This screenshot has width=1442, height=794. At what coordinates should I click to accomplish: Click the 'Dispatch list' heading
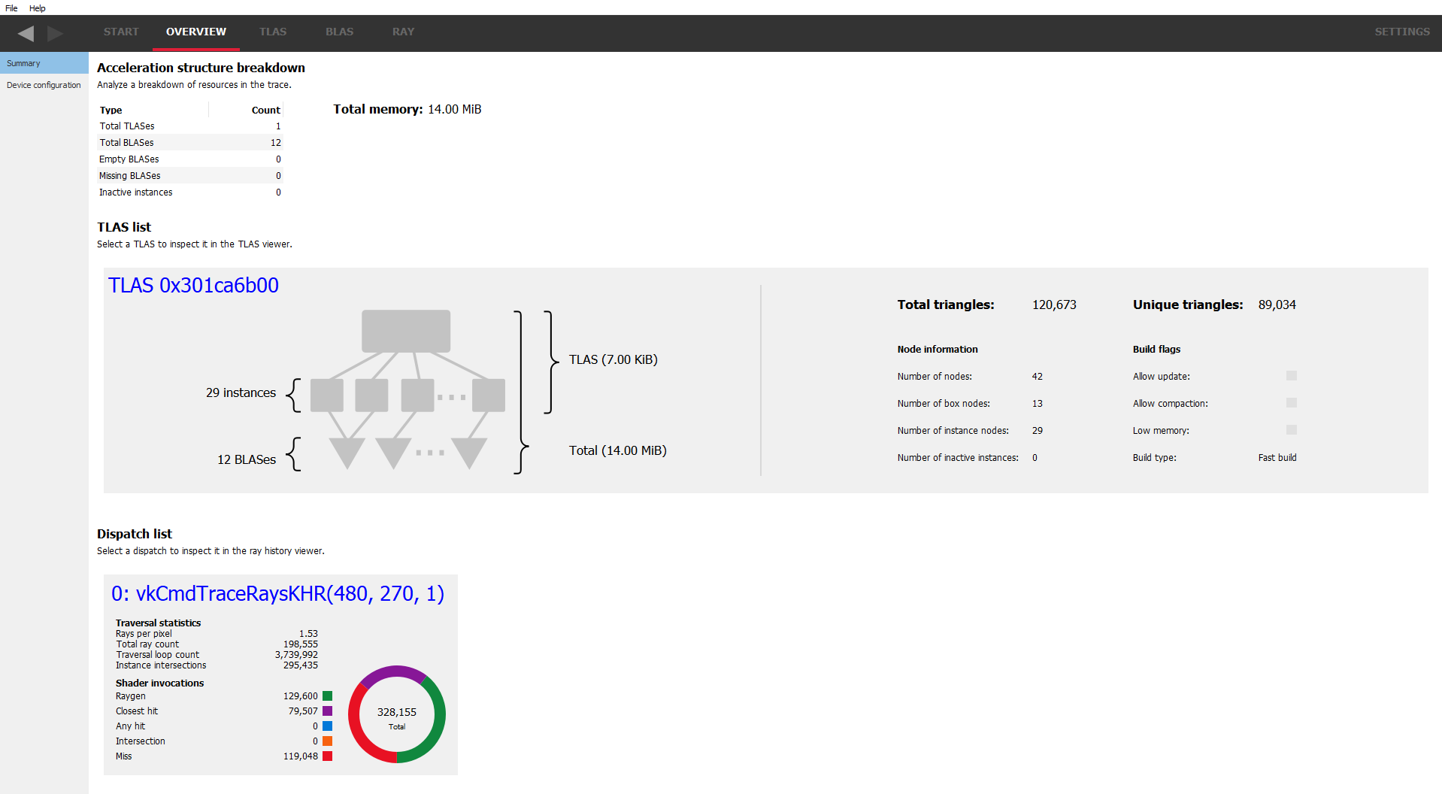(x=135, y=534)
